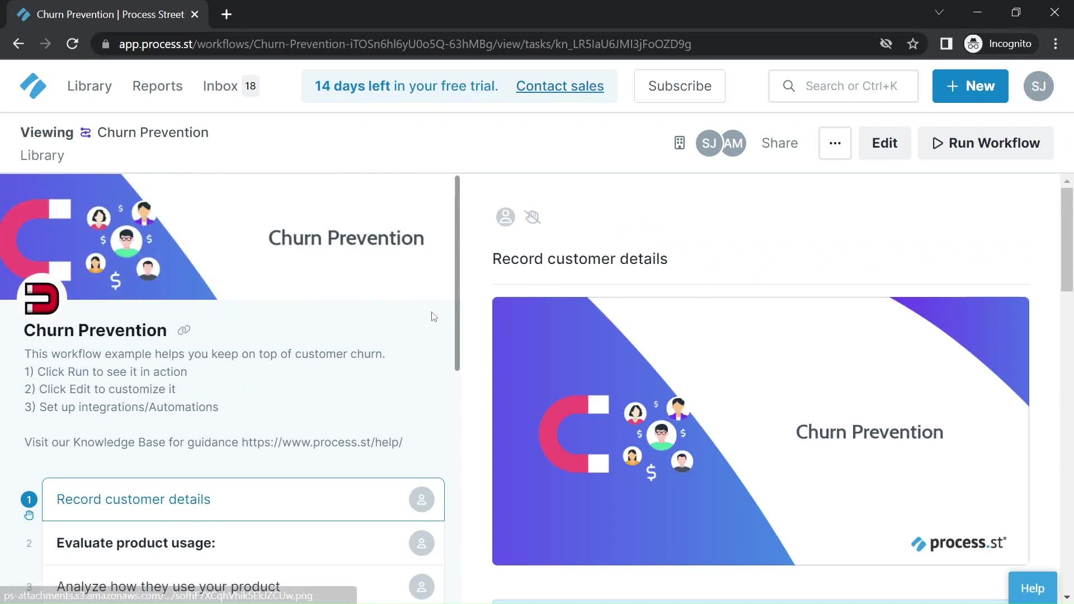
Task: Click the workflow sync/link icon
Action: click(x=85, y=132)
